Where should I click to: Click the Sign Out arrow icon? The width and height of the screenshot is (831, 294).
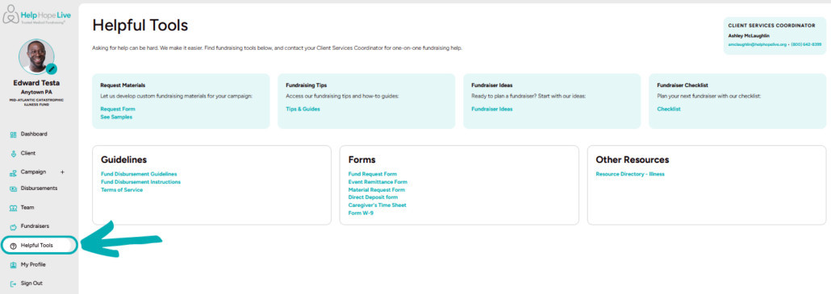click(13, 284)
